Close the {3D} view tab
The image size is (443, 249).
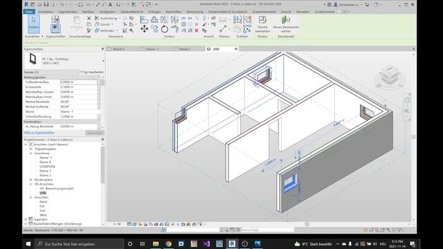pos(236,49)
